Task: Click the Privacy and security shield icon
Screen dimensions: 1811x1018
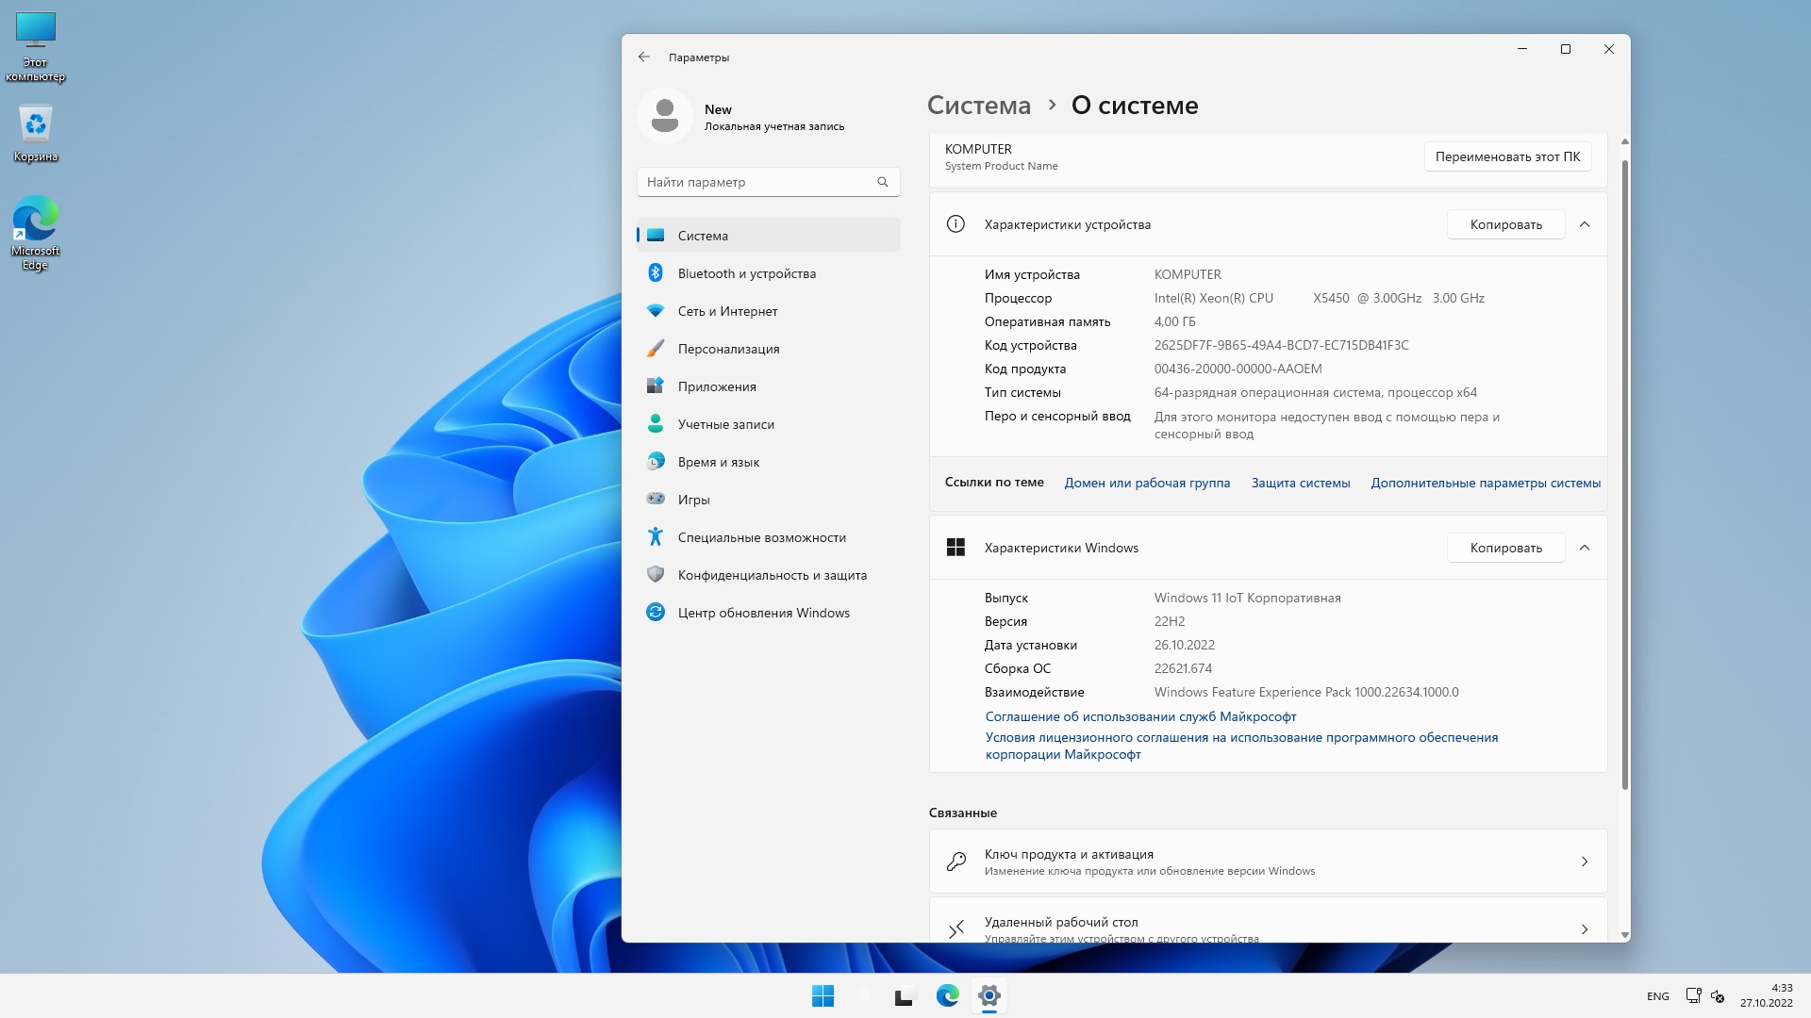Action: click(x=656, y=575)
